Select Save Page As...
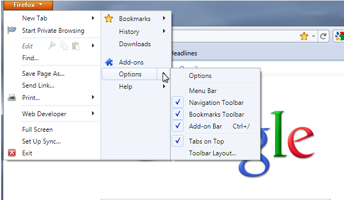 [x=43, y=74]
